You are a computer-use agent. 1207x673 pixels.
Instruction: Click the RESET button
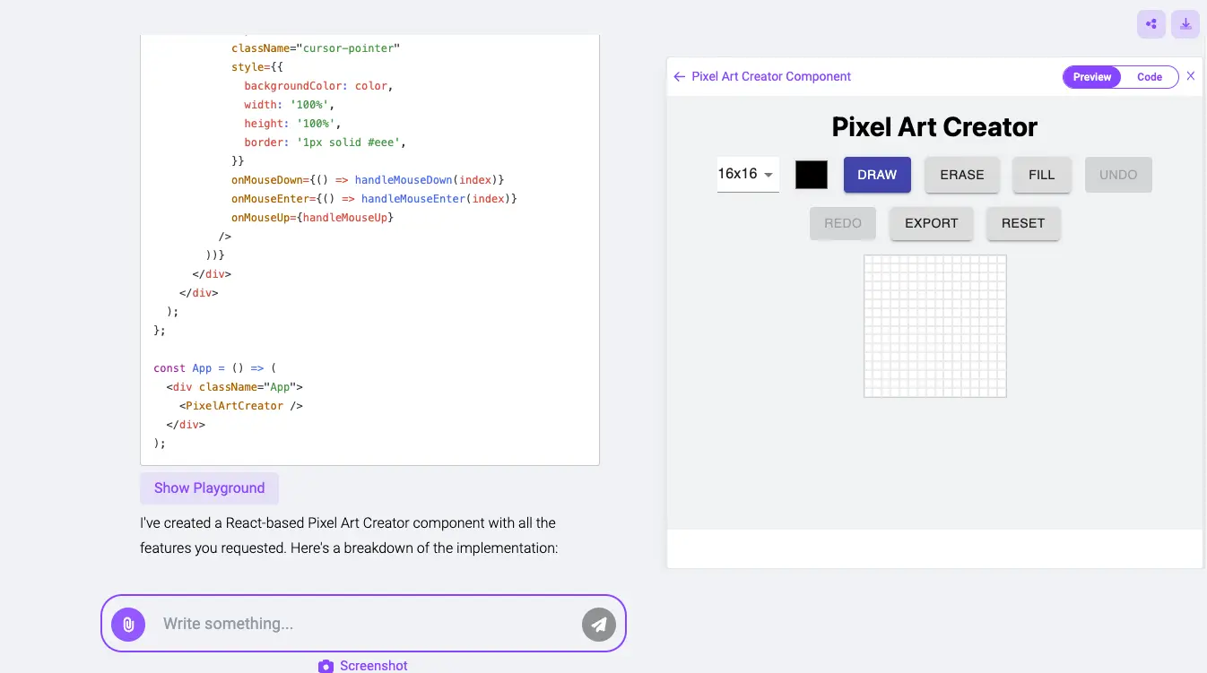coord(1022,223)
